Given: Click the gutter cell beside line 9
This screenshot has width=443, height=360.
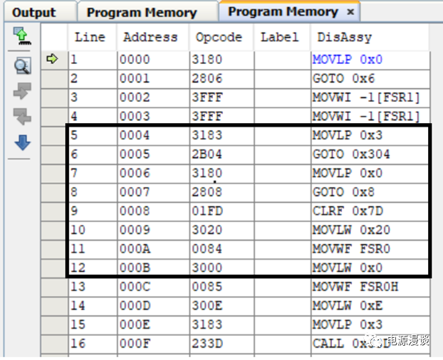Looking at the screenshot, I should [x=53, y=211].
